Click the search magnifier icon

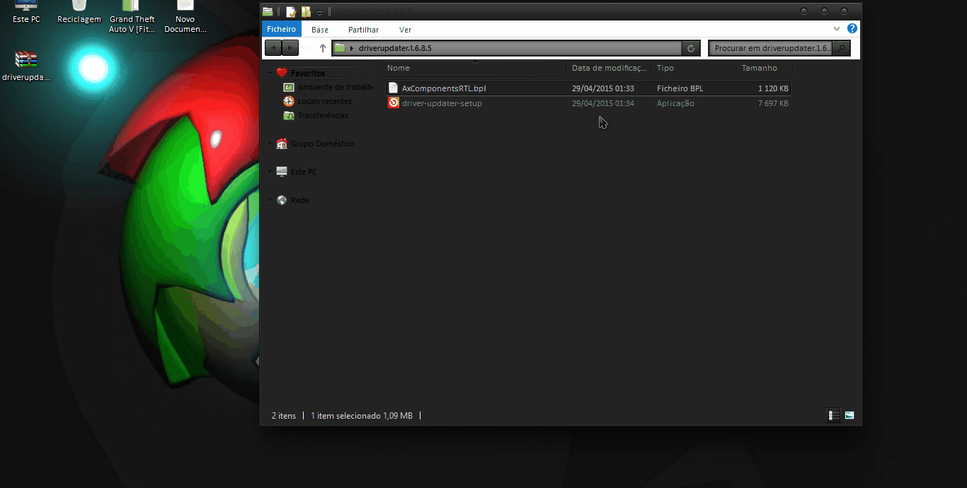point(841,48)
